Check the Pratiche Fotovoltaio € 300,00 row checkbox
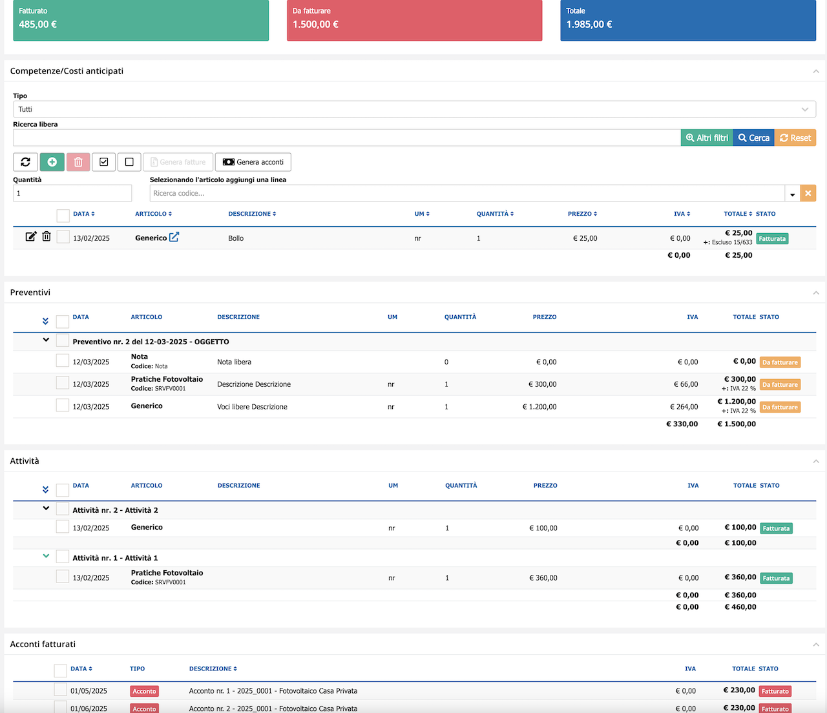 pos(63,383)
